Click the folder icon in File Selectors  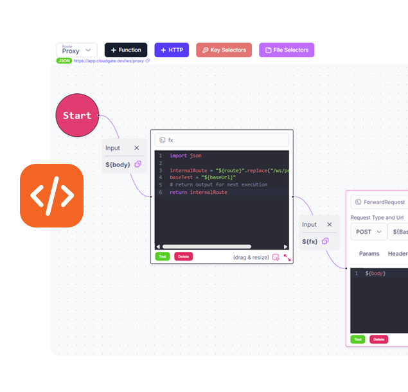pyautogui.click(x=269, y=50)
